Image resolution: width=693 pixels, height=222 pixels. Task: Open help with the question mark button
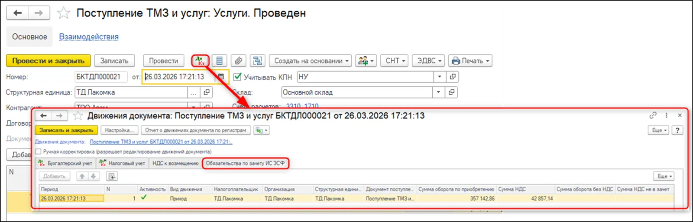pyautogui.click(x=677, y=130)
